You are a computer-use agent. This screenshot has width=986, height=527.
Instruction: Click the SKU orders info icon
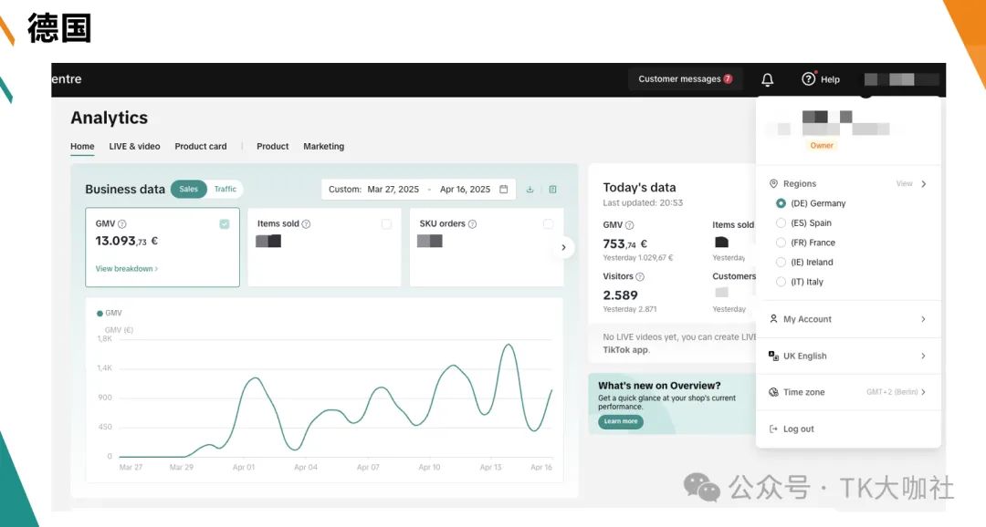pyautogui.click(x=472, y=223)
